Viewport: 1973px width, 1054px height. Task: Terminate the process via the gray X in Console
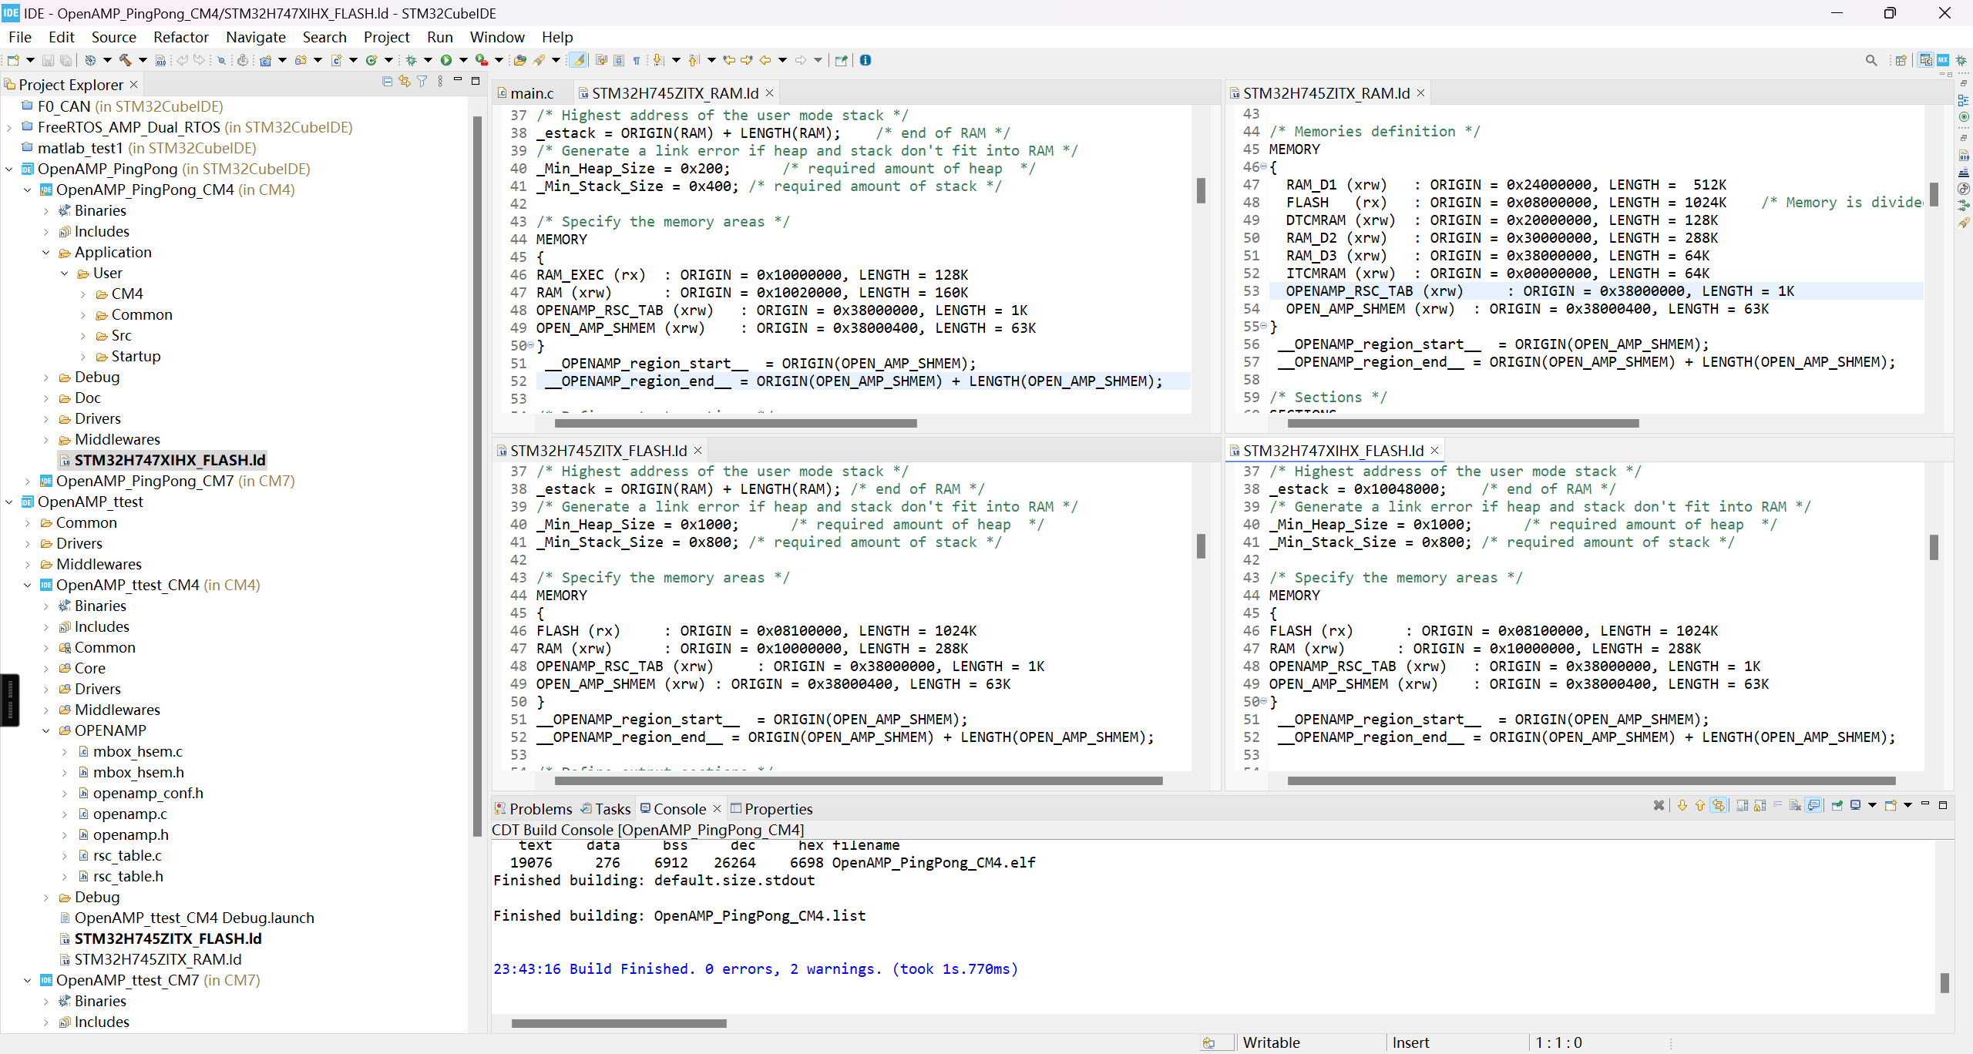tap(1659, 805)
